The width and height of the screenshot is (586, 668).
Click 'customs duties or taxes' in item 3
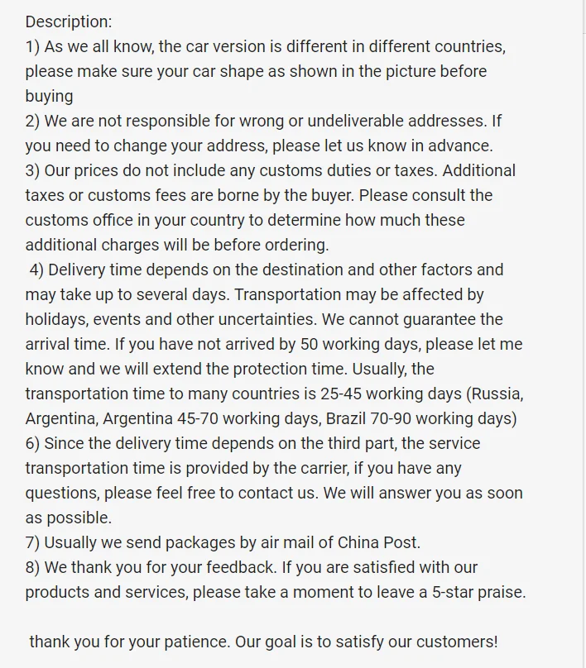[348, 170]
